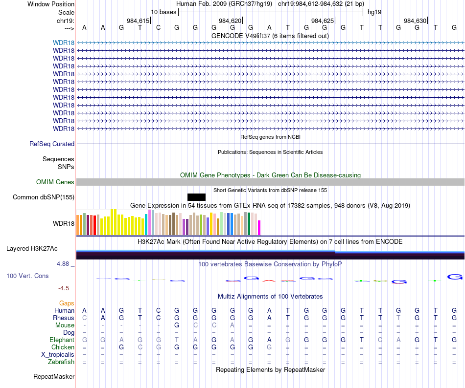Open the RefSeq Curated track label

point(52,144)
